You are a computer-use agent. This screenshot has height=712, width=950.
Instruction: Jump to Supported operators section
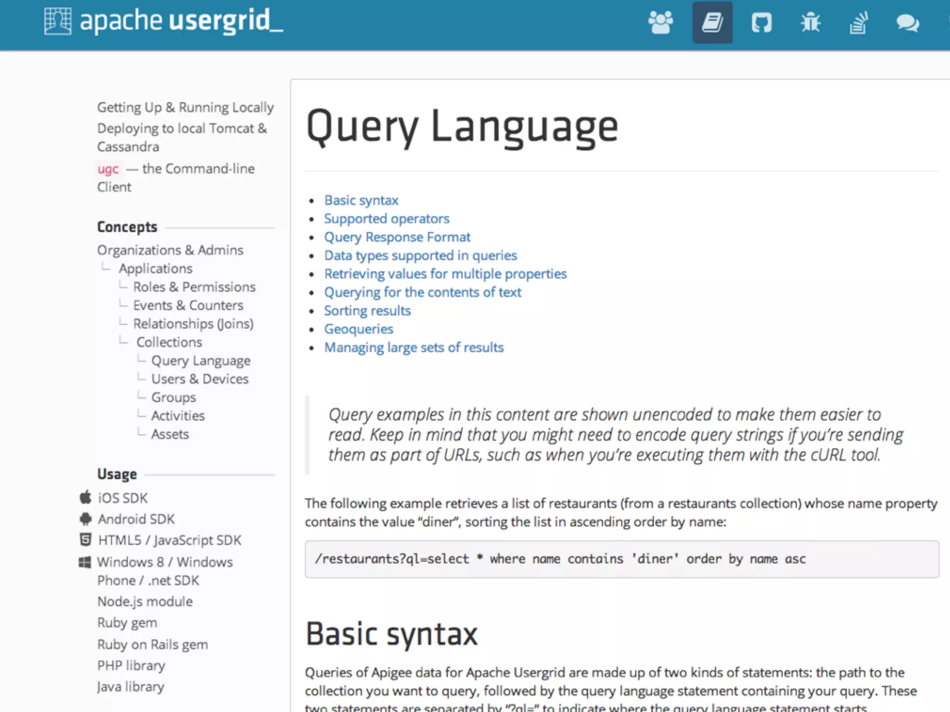386,218
